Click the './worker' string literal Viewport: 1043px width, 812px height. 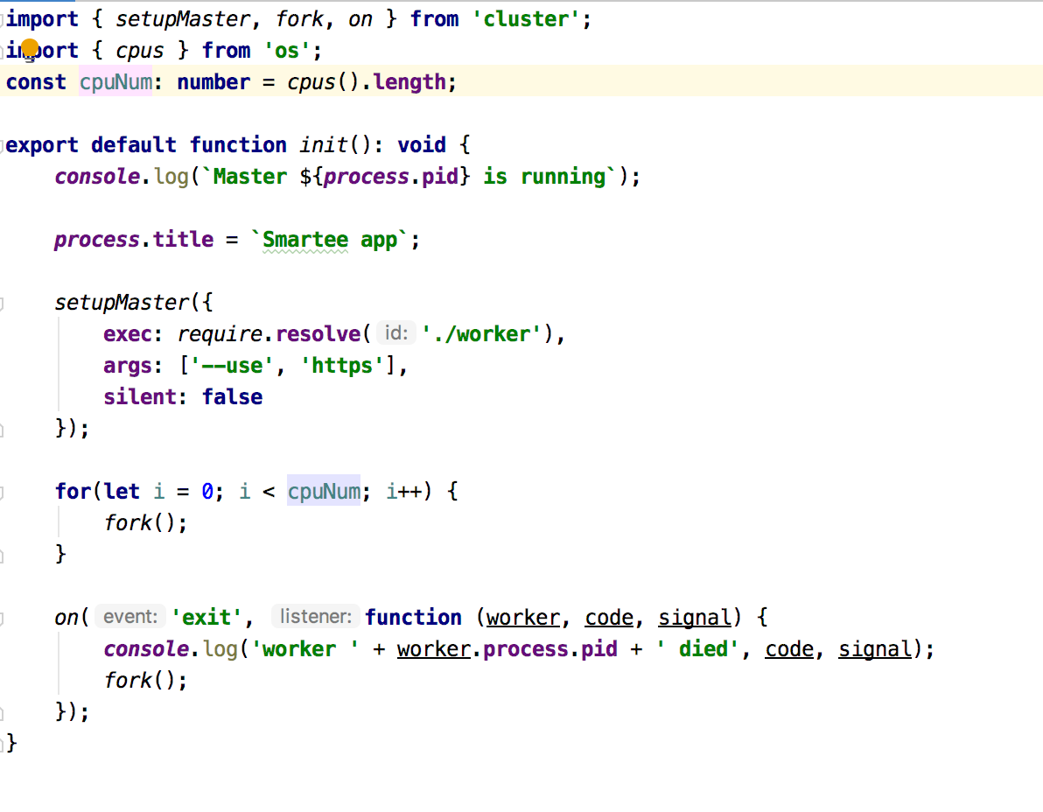point(482,333)
